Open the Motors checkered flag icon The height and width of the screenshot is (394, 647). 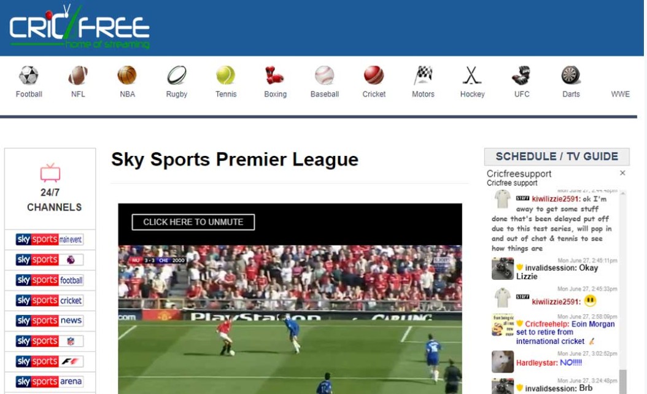[424, 75]
